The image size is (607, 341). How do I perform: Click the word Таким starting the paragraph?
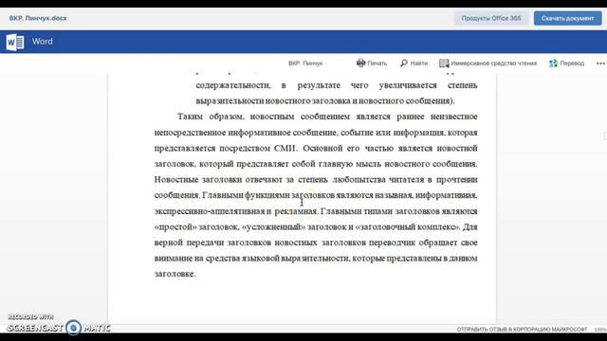pos(190,117)
